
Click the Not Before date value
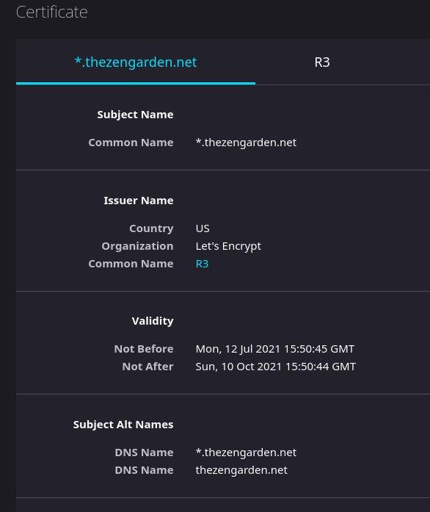(275, 349)
